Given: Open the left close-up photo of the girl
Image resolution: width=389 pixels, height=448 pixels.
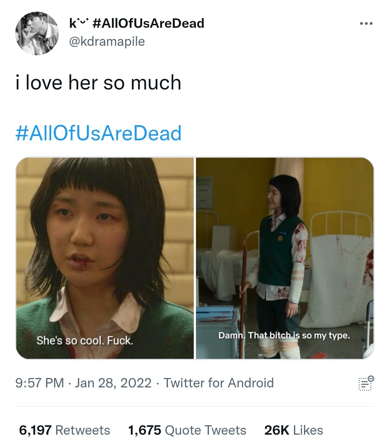Looking at the screenshot, I should point(105,258).
